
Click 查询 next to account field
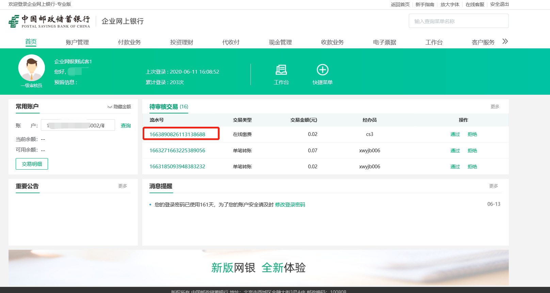(126, 126)
